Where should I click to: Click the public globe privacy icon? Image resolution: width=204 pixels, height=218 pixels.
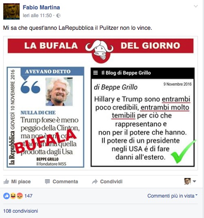click(58, 16)
